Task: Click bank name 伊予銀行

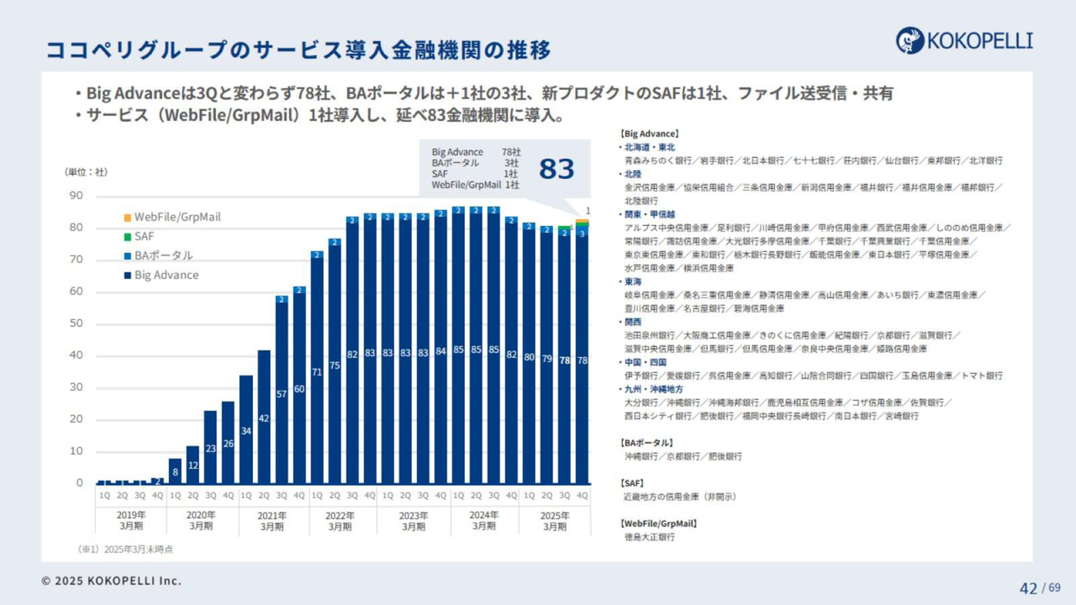Action: click(641, 376)
